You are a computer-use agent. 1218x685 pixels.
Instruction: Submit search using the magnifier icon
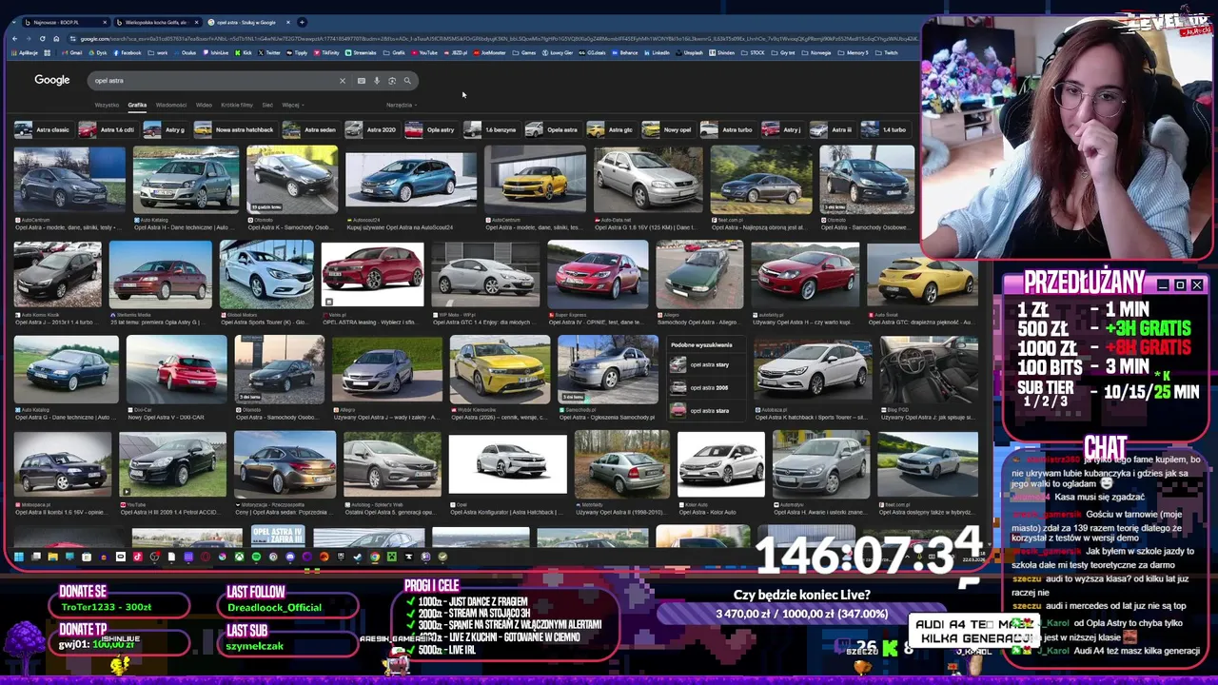point(407,81)
